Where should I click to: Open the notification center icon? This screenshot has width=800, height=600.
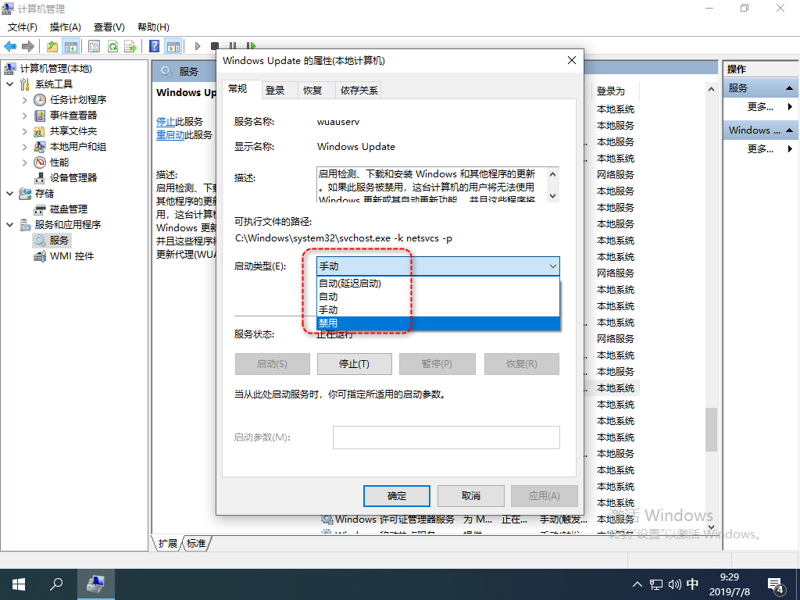point(776,585)
